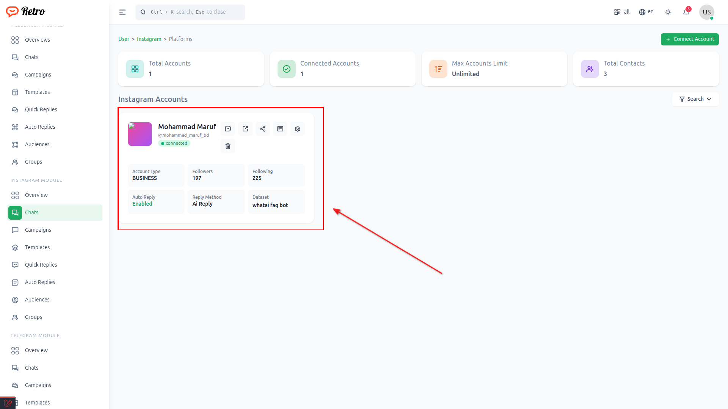Viewport: 728px width, 409px height.
Task: Open the notifications bell
Action: [x=686, y=12]
